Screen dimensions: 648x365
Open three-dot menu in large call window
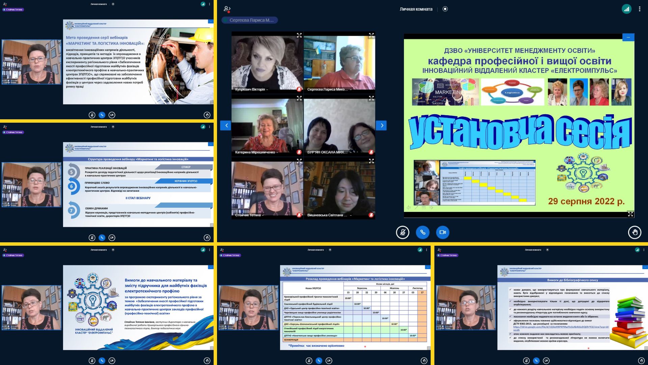point(640,9)
